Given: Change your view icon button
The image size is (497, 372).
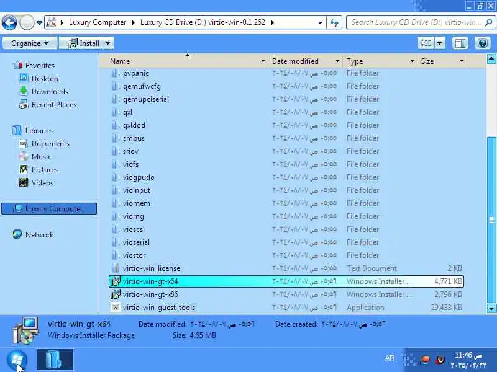Looking at the screenshot, I should [x=426, y=43].
